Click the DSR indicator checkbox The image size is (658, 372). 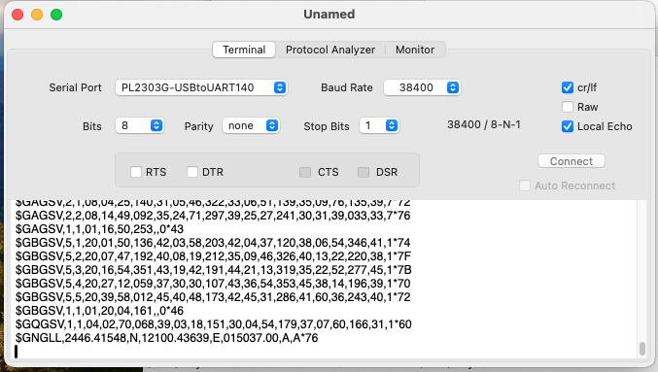[364, 172]
